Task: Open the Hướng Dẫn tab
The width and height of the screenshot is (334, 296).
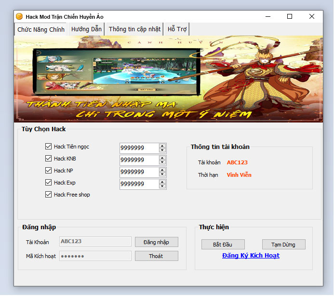Action: tap(86, 29)
